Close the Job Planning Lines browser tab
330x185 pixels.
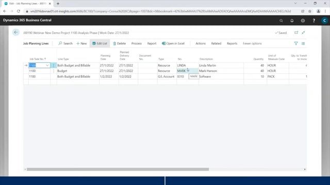50,4
